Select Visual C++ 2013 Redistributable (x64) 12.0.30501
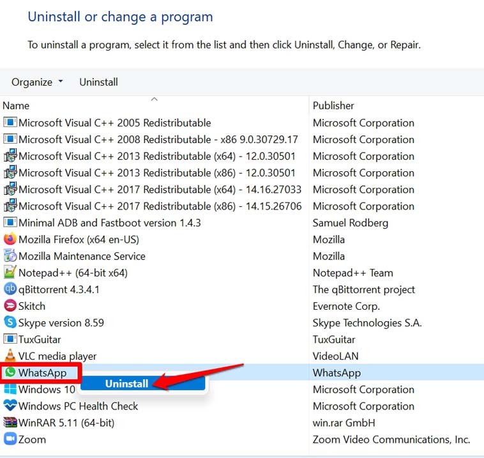484x458 pixels. tap(157, 156)
